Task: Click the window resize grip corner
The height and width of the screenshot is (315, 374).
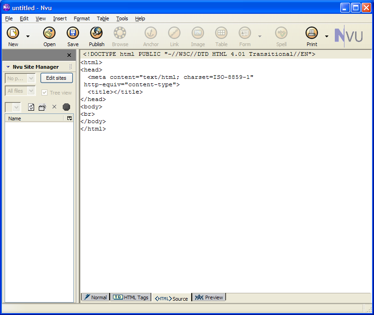Action: [x=369, y=309]
